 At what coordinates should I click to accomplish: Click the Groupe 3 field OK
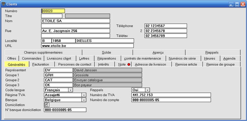[58, 85]
